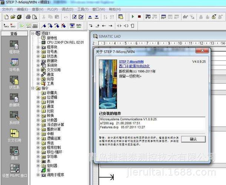Click the Upload toolbar icon
Image resolution: width=226 pixels, height=185 pixels.
pos(90,17)
